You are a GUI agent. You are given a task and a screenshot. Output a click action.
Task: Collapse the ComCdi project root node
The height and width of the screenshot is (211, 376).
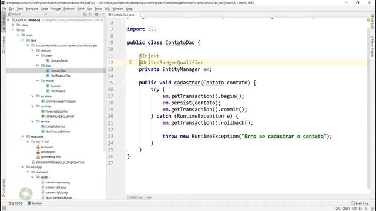pos(8,20)
